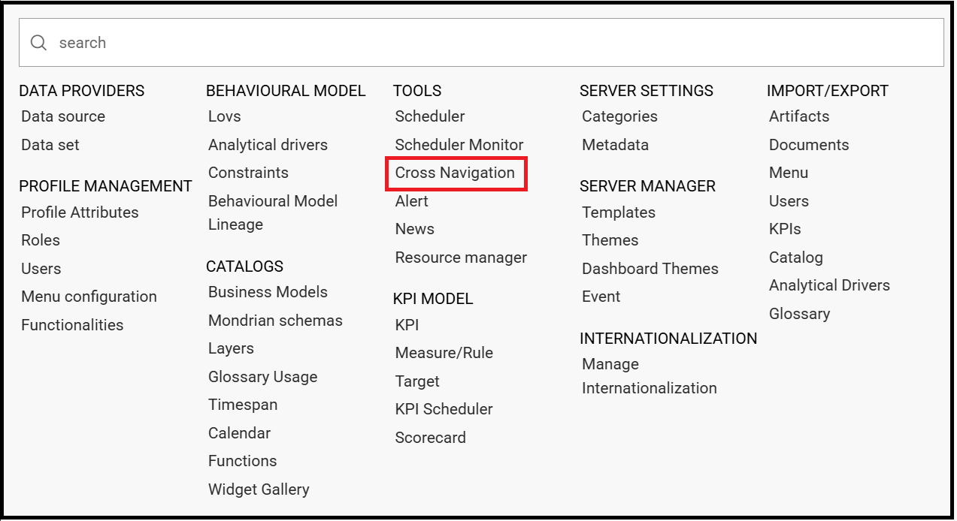Open Behavioural Model Lineage
The width and height of the screenshot is (957, 521).
click(x=273, y=212)
